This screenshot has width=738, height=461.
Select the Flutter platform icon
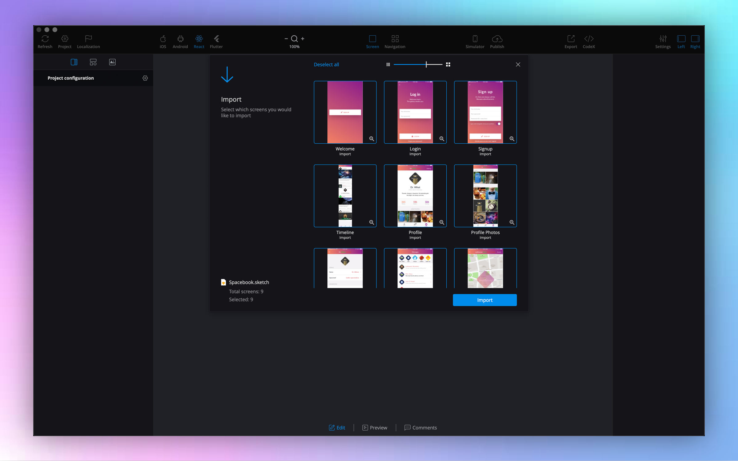tap(216, 39)
